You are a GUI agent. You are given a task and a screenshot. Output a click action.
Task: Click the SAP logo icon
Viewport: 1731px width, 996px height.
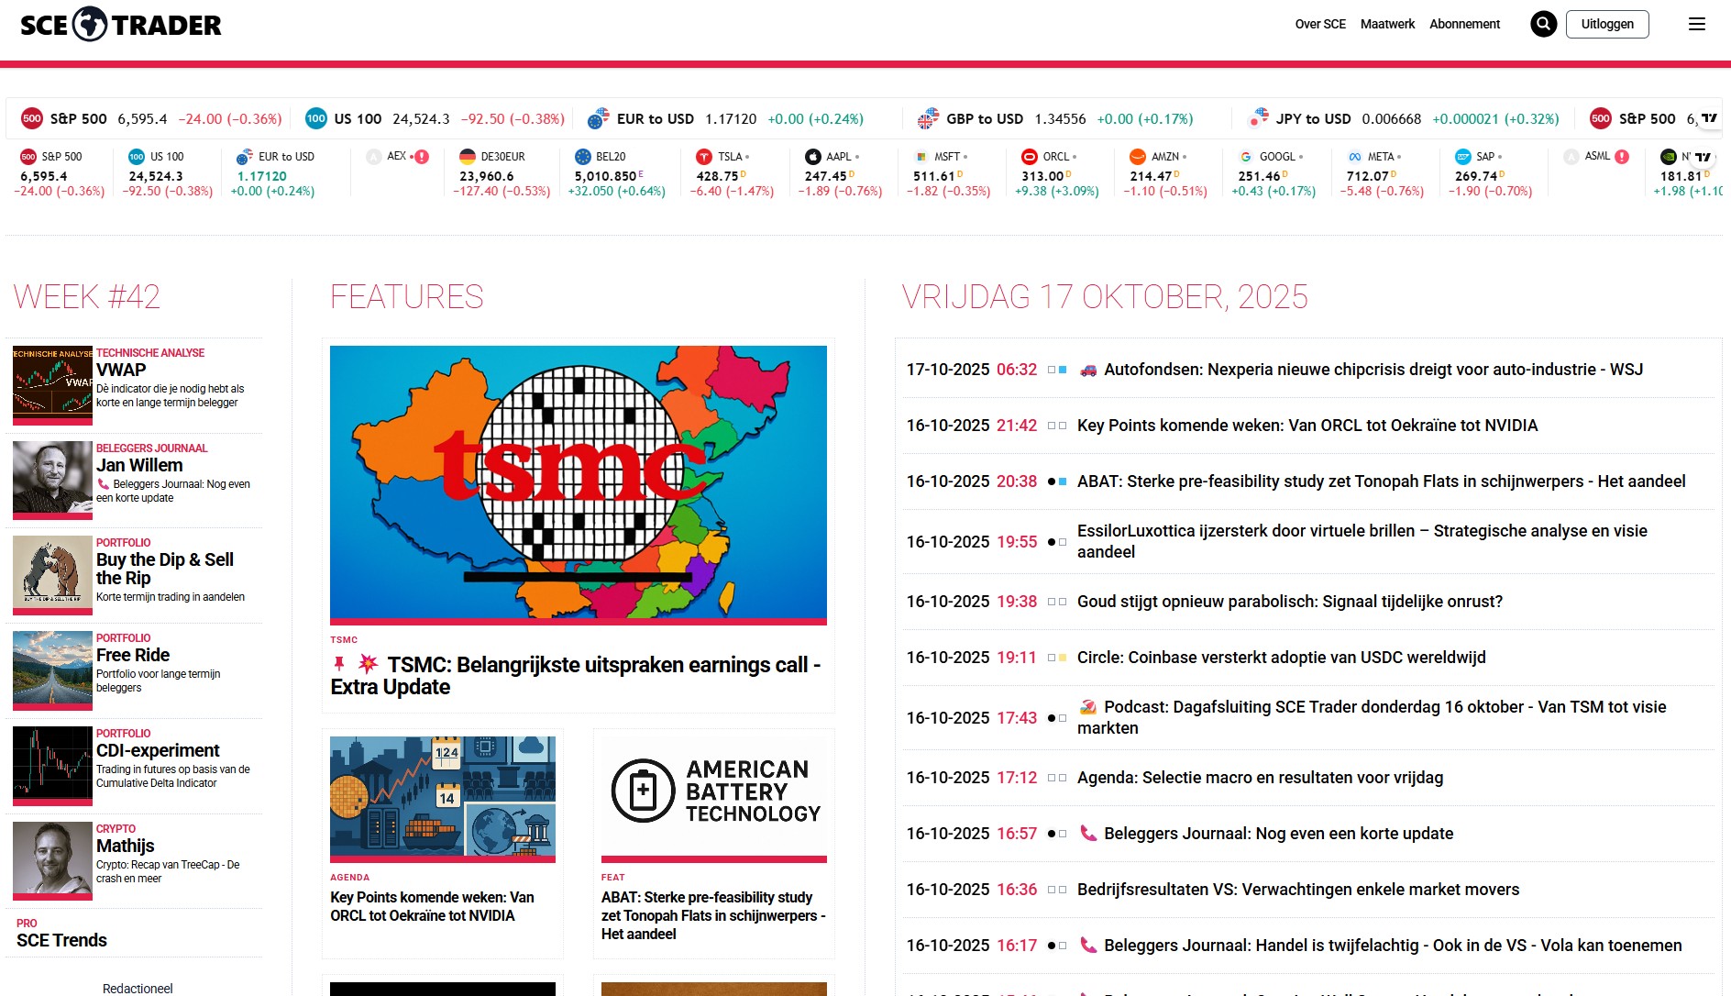point(1463,157)
